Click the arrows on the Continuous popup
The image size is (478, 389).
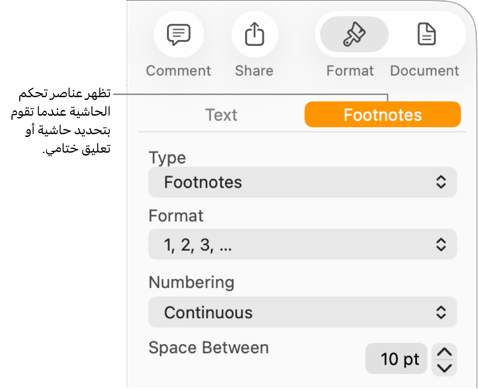pyautogui.click(x=440, y=313)
